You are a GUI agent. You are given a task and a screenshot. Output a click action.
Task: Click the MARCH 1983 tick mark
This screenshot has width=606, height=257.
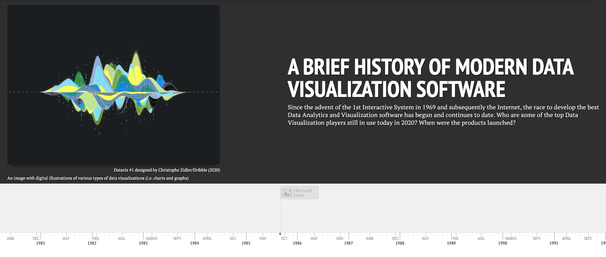[x=151, y=238]
